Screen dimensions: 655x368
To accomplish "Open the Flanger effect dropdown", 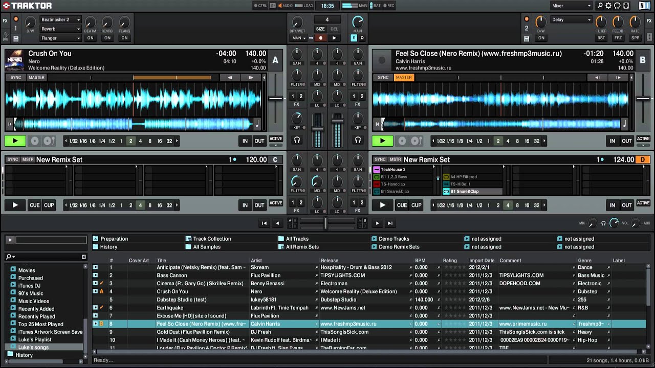I will 60,38.
